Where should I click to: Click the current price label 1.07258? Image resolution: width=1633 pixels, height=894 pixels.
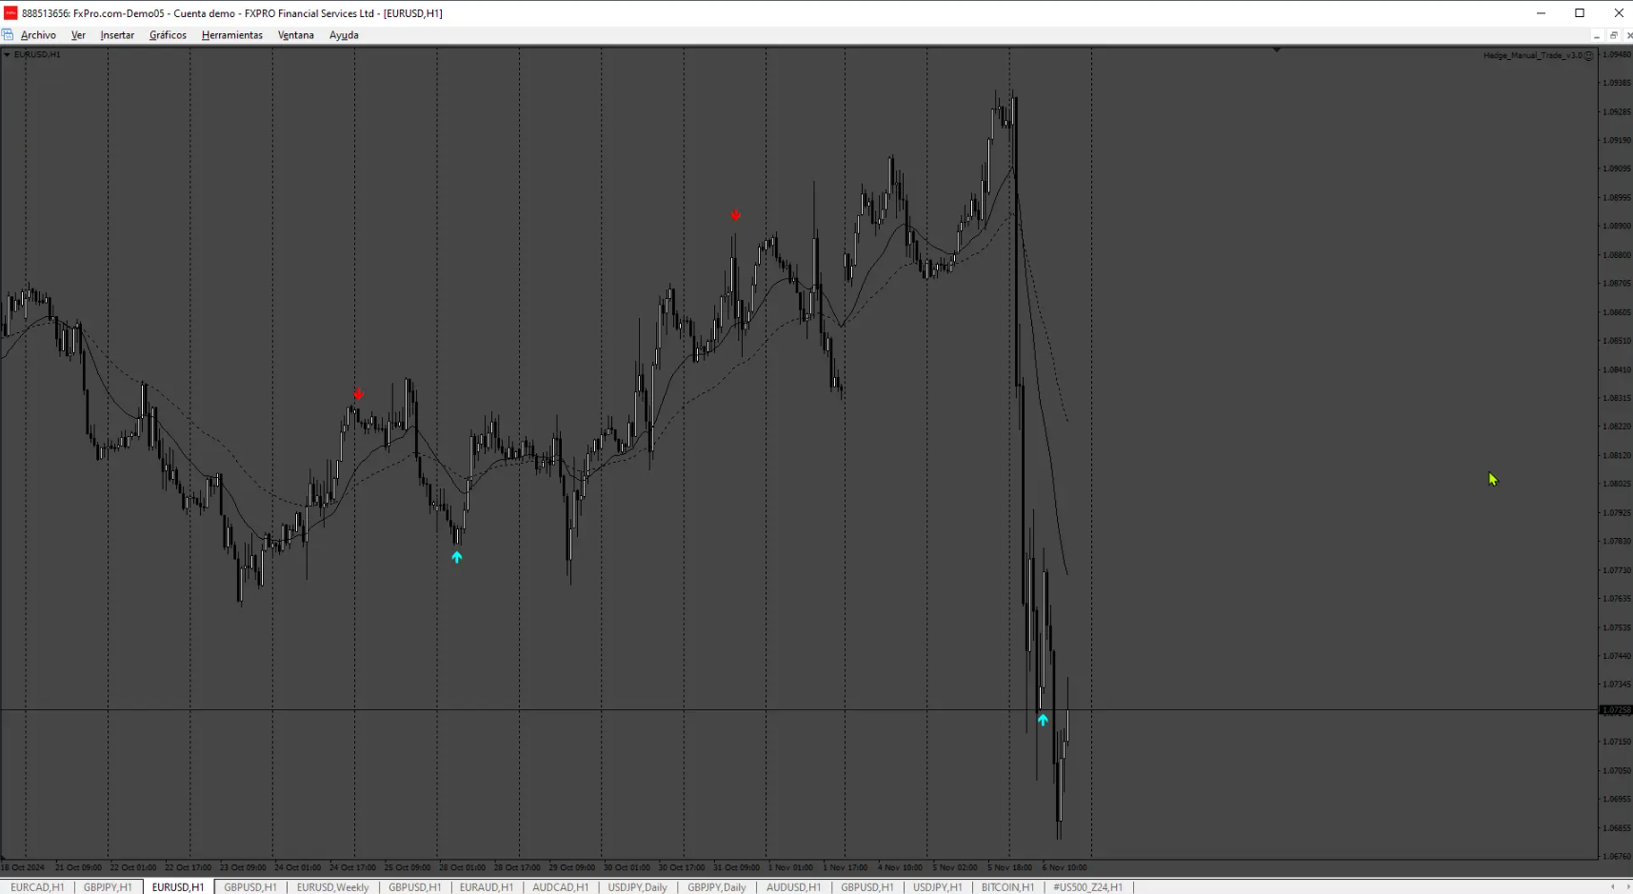1616,710
